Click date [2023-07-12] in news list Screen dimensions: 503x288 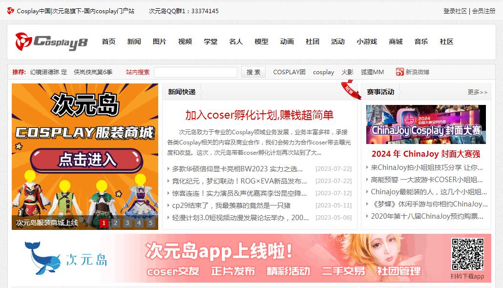(334, 193)
